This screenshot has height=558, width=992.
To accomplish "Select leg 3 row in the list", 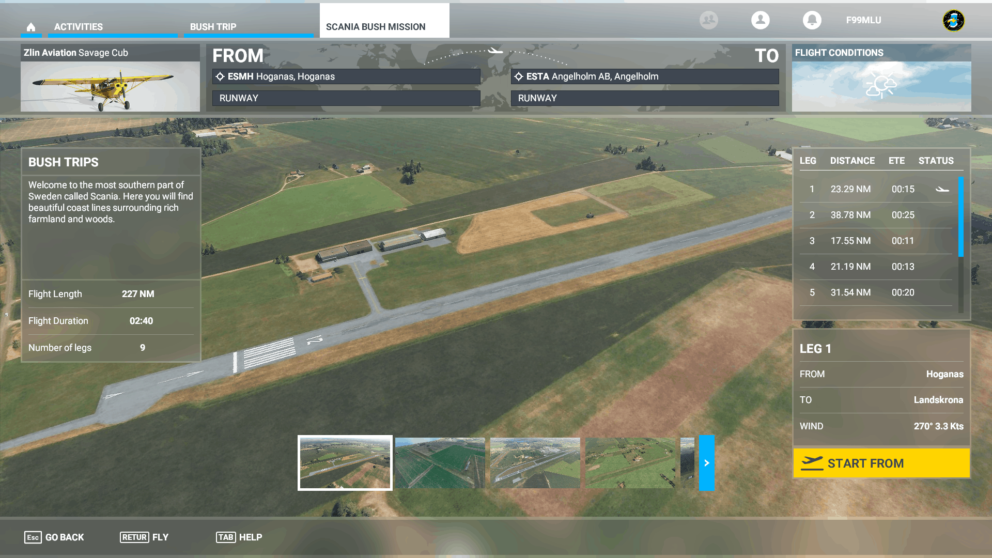I will 876,241.
